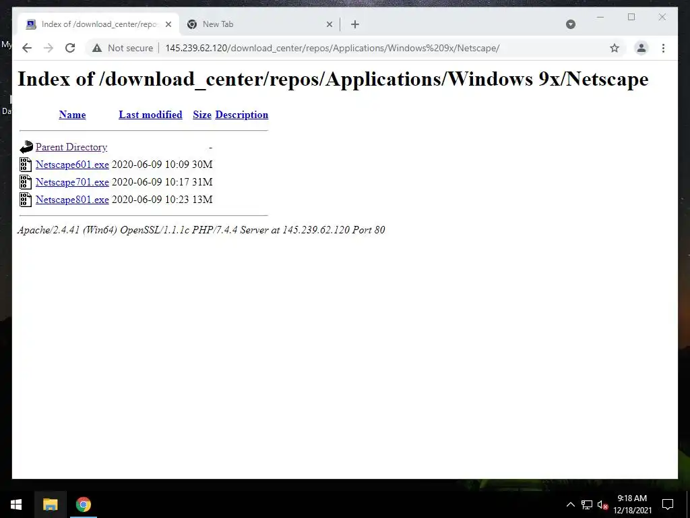The height and width of the screenshot is (518, 690).
Task: Click the Parent Directory back-arrow icon
Action: point(26,147)
